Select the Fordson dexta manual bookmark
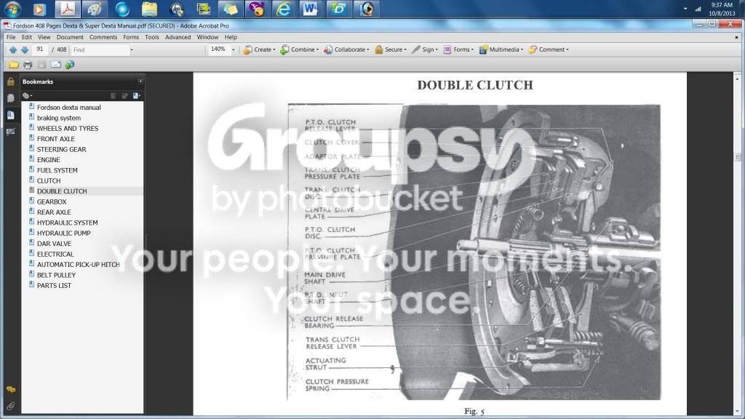745x419 pixels. (69, 108)
